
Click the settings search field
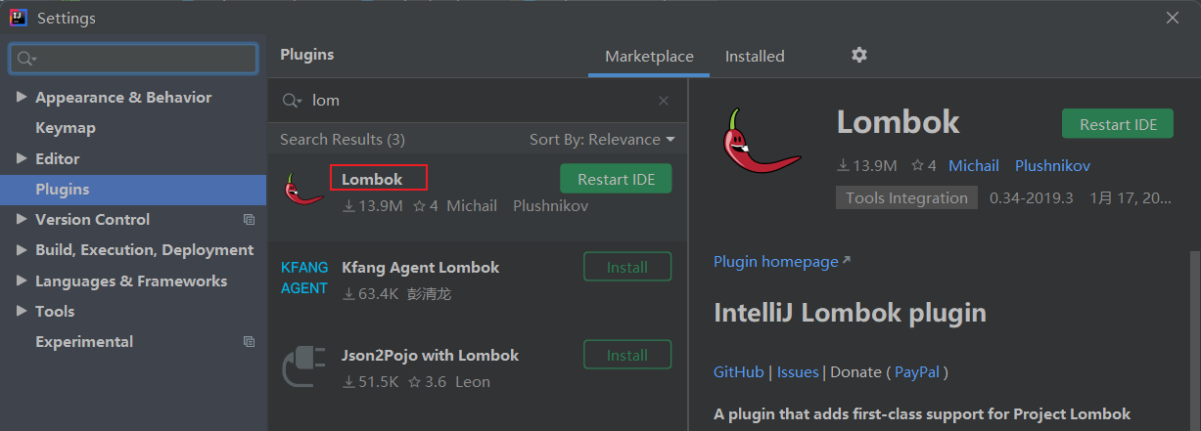134,59
